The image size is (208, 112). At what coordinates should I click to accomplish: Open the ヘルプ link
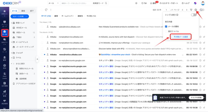point(186,3)
